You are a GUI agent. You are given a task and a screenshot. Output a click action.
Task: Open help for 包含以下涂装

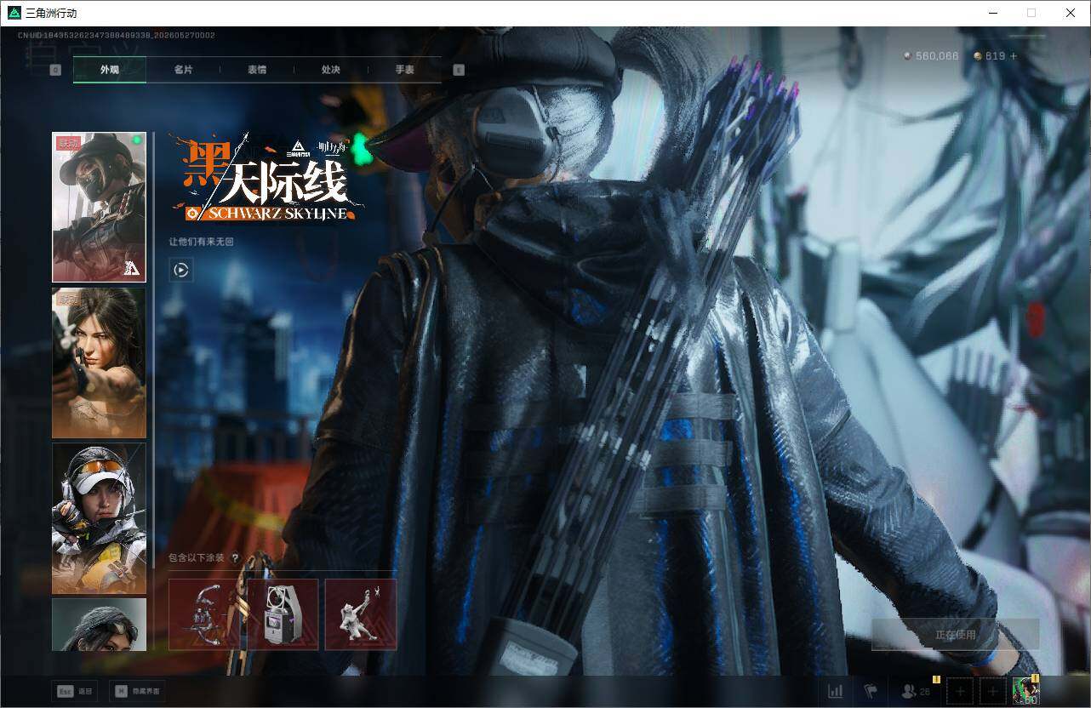tap(235, 558)
